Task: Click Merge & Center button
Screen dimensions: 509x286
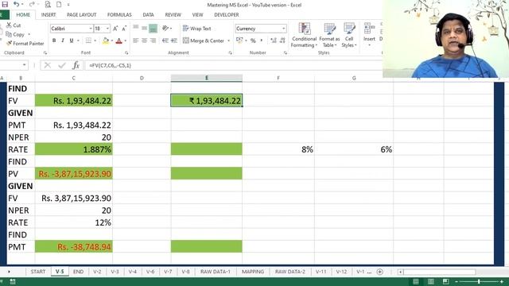Action: (204, 41)
